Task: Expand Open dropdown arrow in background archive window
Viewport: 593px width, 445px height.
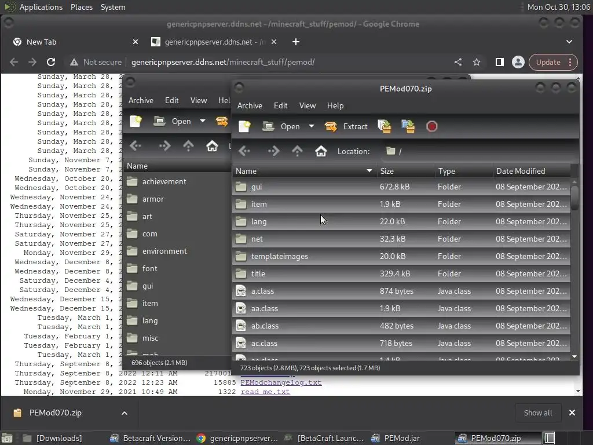Action: (202, 121)
